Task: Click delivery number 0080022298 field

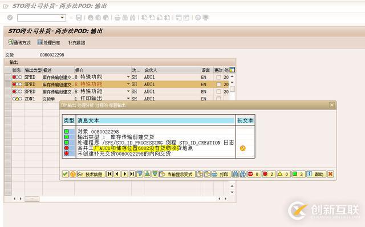Action: pos(52,55)
